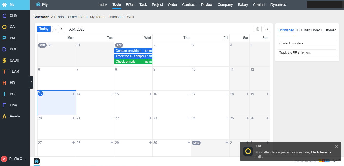Collapse the left sidebar handle
Screen dimensions: 344x166
tap(31, 82)
